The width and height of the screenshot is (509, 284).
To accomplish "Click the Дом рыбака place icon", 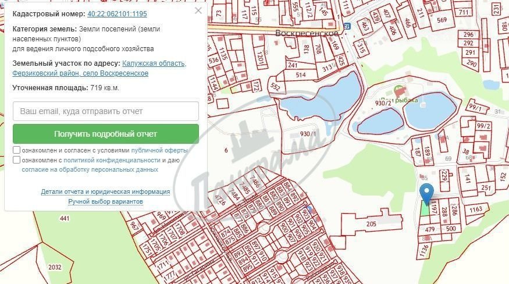I will pyautogui.click(x=398, y=91).
